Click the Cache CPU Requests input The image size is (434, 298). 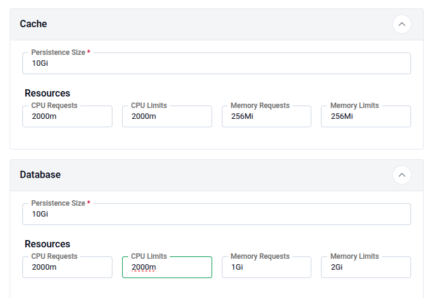[67, 116]
